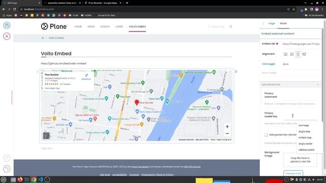
Task: Open the NEWS navigation item
Action: point(91,26)
